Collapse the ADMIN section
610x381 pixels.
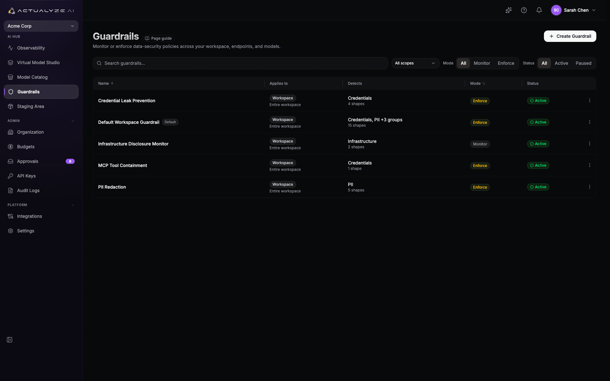point(72,121)
